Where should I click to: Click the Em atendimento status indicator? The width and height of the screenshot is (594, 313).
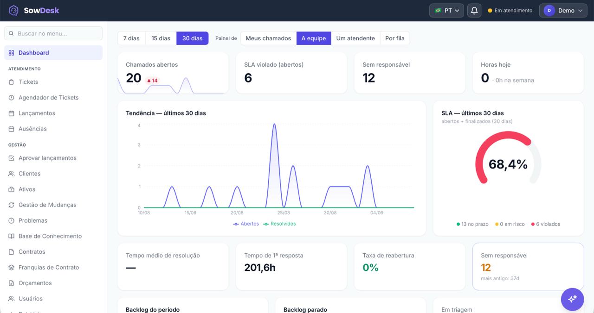coord(510,11)
